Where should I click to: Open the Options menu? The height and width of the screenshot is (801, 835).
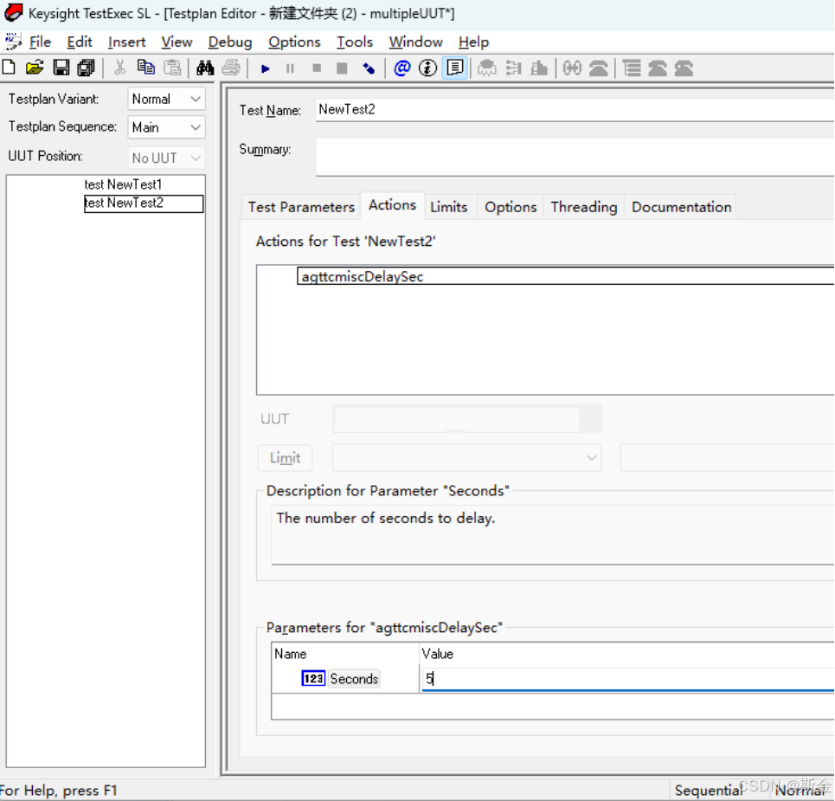tap(294, 42)
